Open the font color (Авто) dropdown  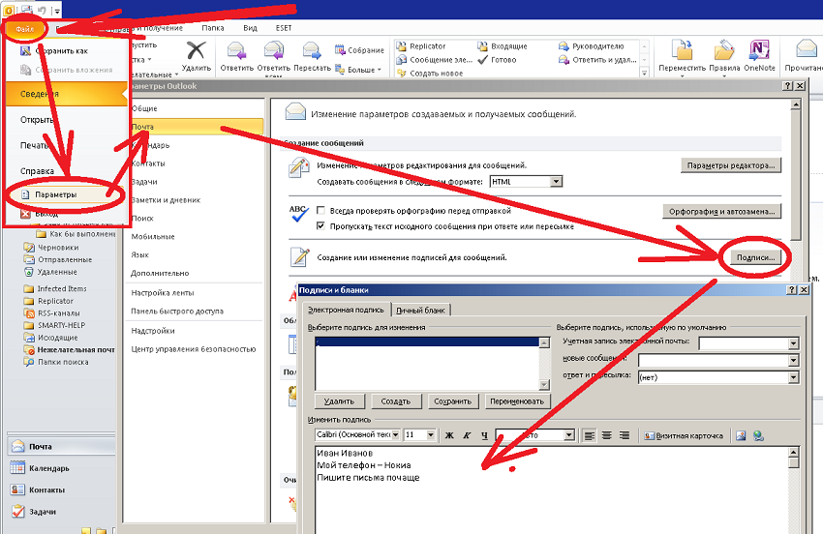pyautogui.click(x=569, y=435)
